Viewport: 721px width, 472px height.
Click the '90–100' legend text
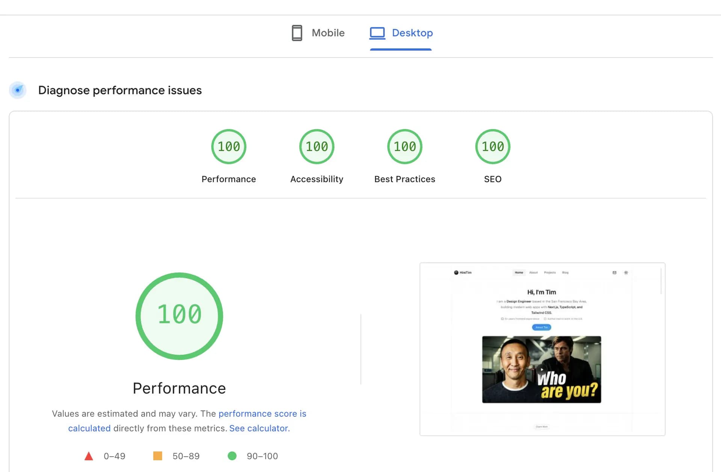[262, 456]
